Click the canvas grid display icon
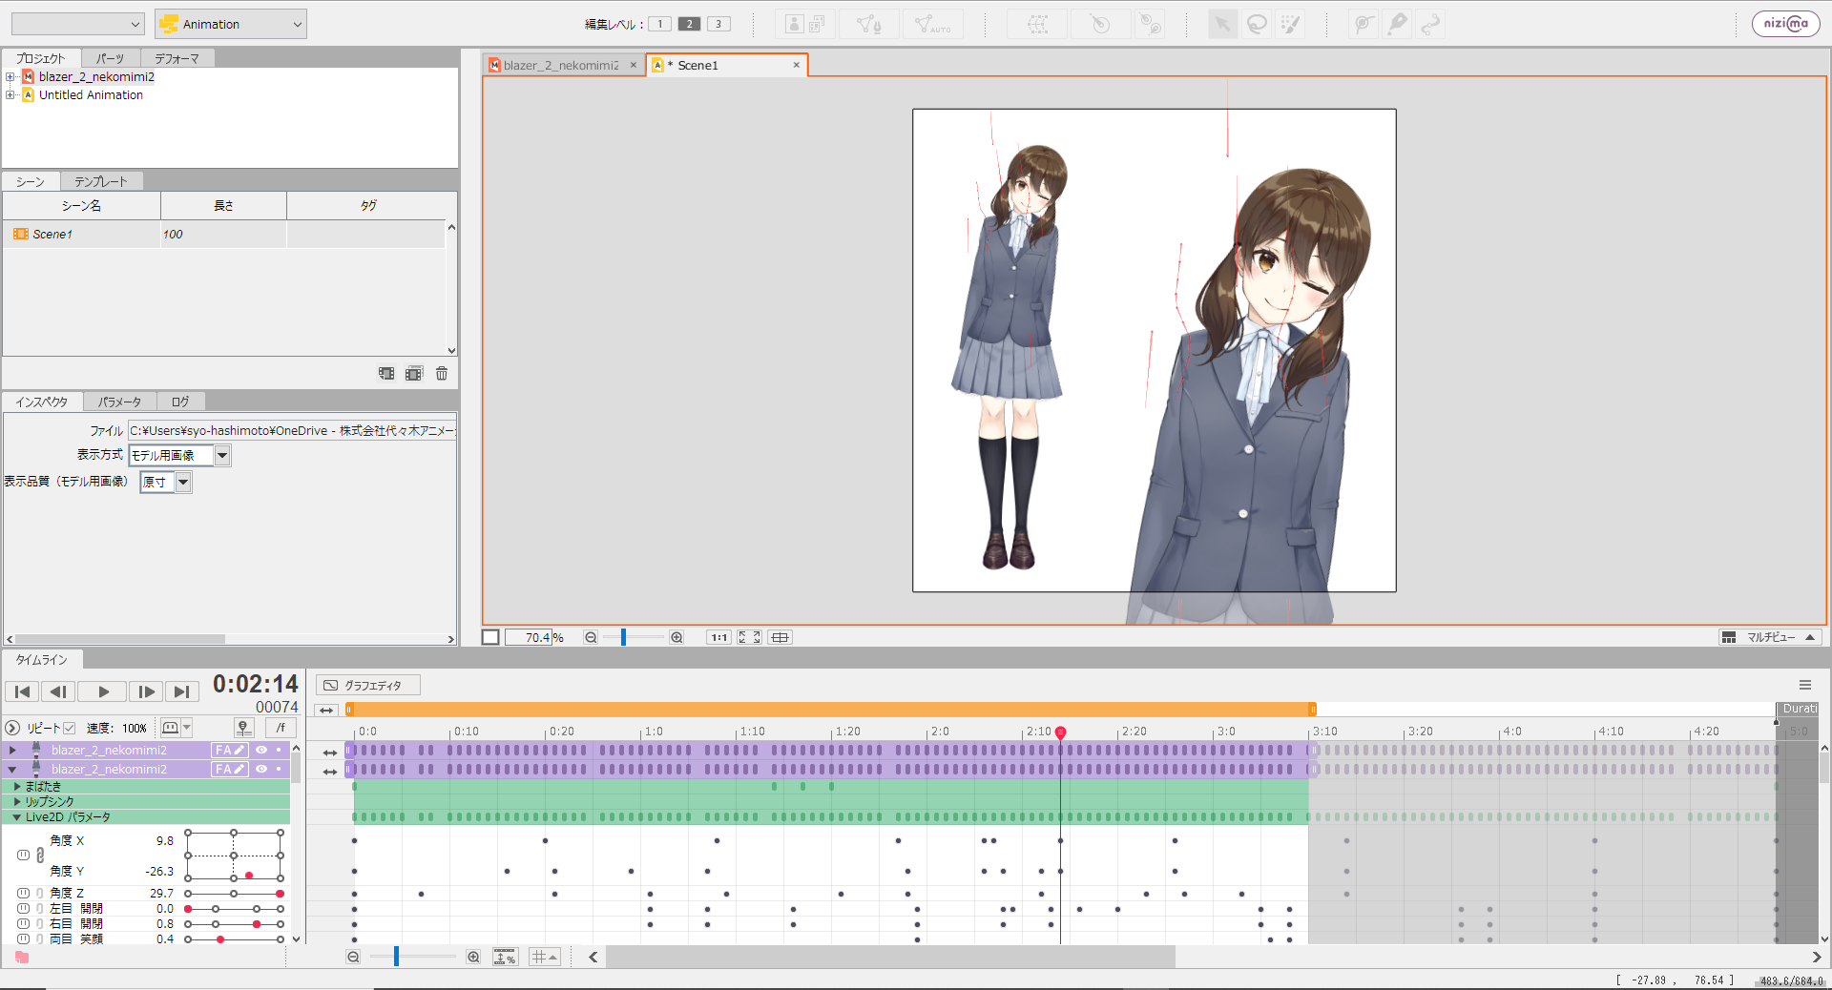Screen dimensions: 1832x990 coord(780,637)
